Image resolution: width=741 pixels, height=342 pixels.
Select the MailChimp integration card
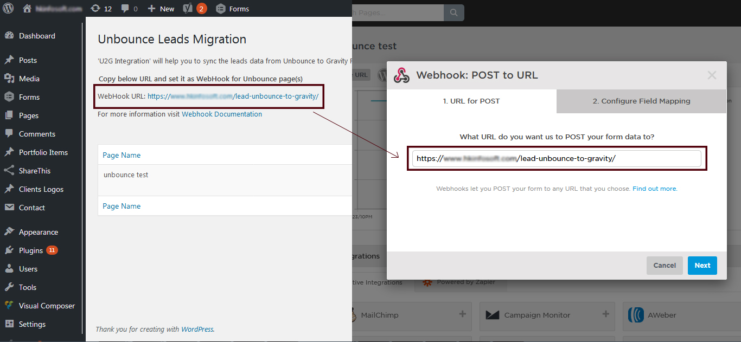tap(412, 317)
